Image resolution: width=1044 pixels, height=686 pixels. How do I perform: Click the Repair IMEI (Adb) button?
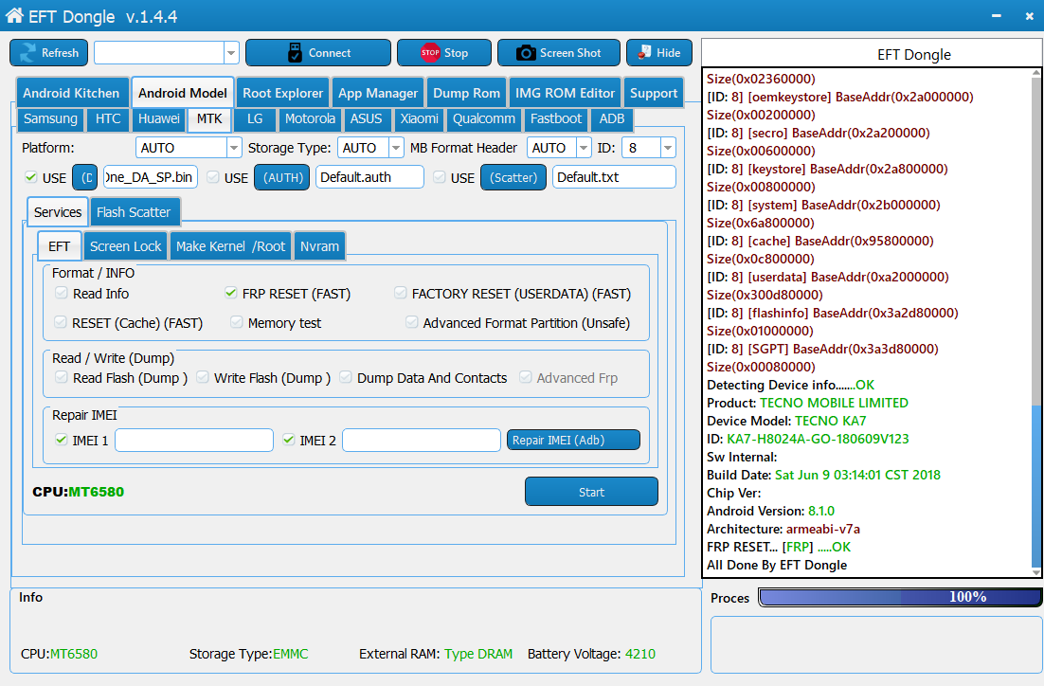(573, 440)
